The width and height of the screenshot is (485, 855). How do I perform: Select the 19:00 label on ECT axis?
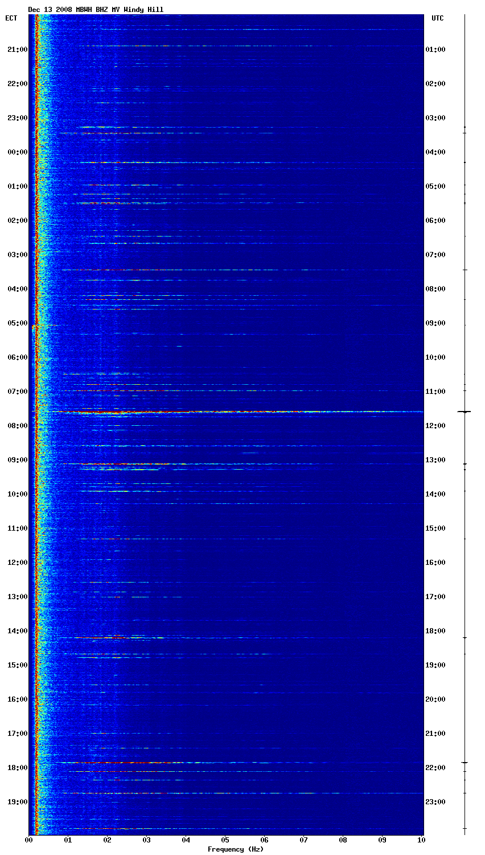17,802
